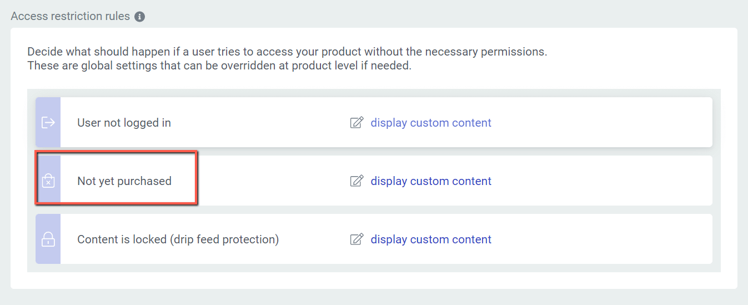Select the User not logged in label
The image size is (748, 305).
(124, 123)
